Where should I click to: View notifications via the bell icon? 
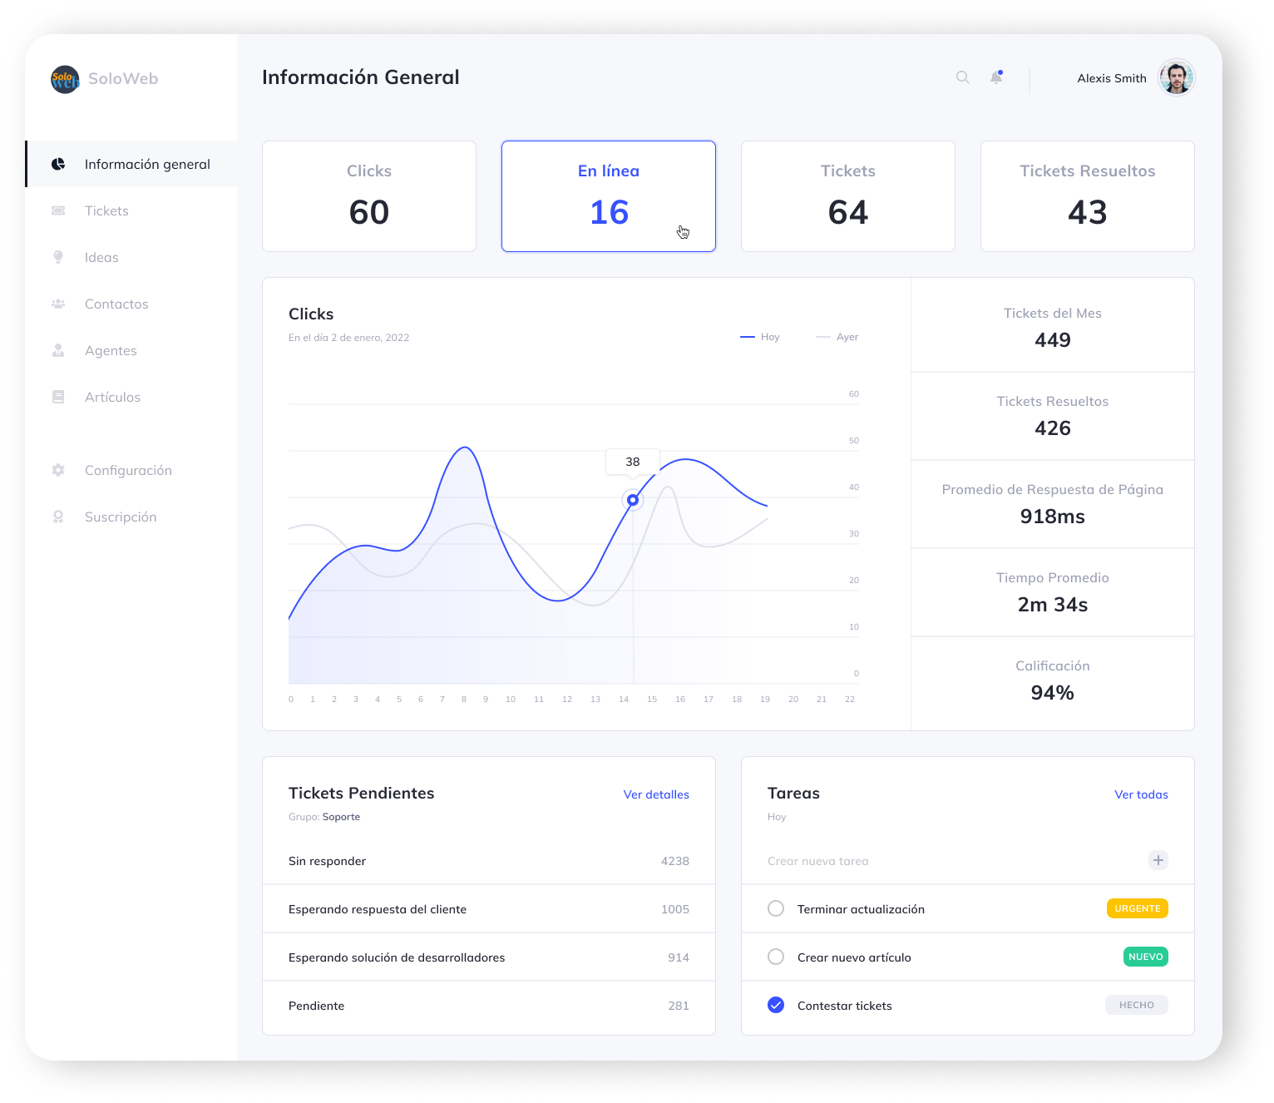[995, 77]
